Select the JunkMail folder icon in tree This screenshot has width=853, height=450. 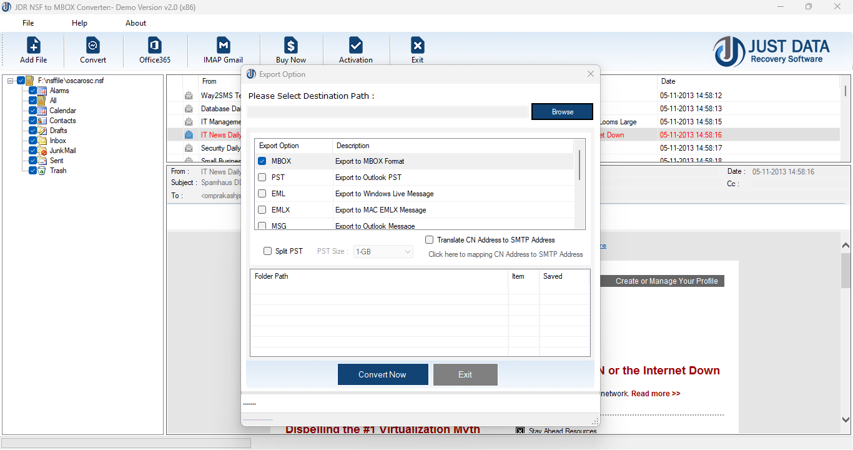pyautogui.click(x=42, y=151)
